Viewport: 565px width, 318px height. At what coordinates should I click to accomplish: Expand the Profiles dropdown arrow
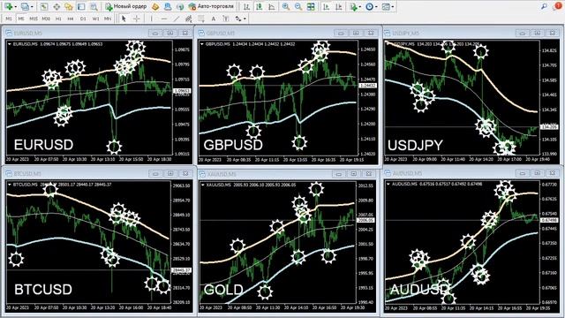coord(32,7)
